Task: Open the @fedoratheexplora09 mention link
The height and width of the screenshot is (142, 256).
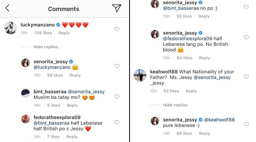Action: click(x=188, y=39)
